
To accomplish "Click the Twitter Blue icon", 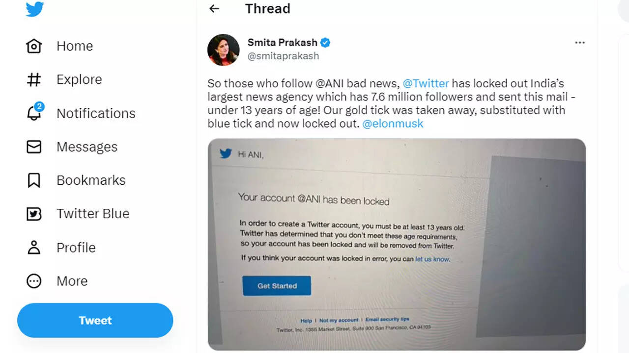I will (x=34, y=214).
